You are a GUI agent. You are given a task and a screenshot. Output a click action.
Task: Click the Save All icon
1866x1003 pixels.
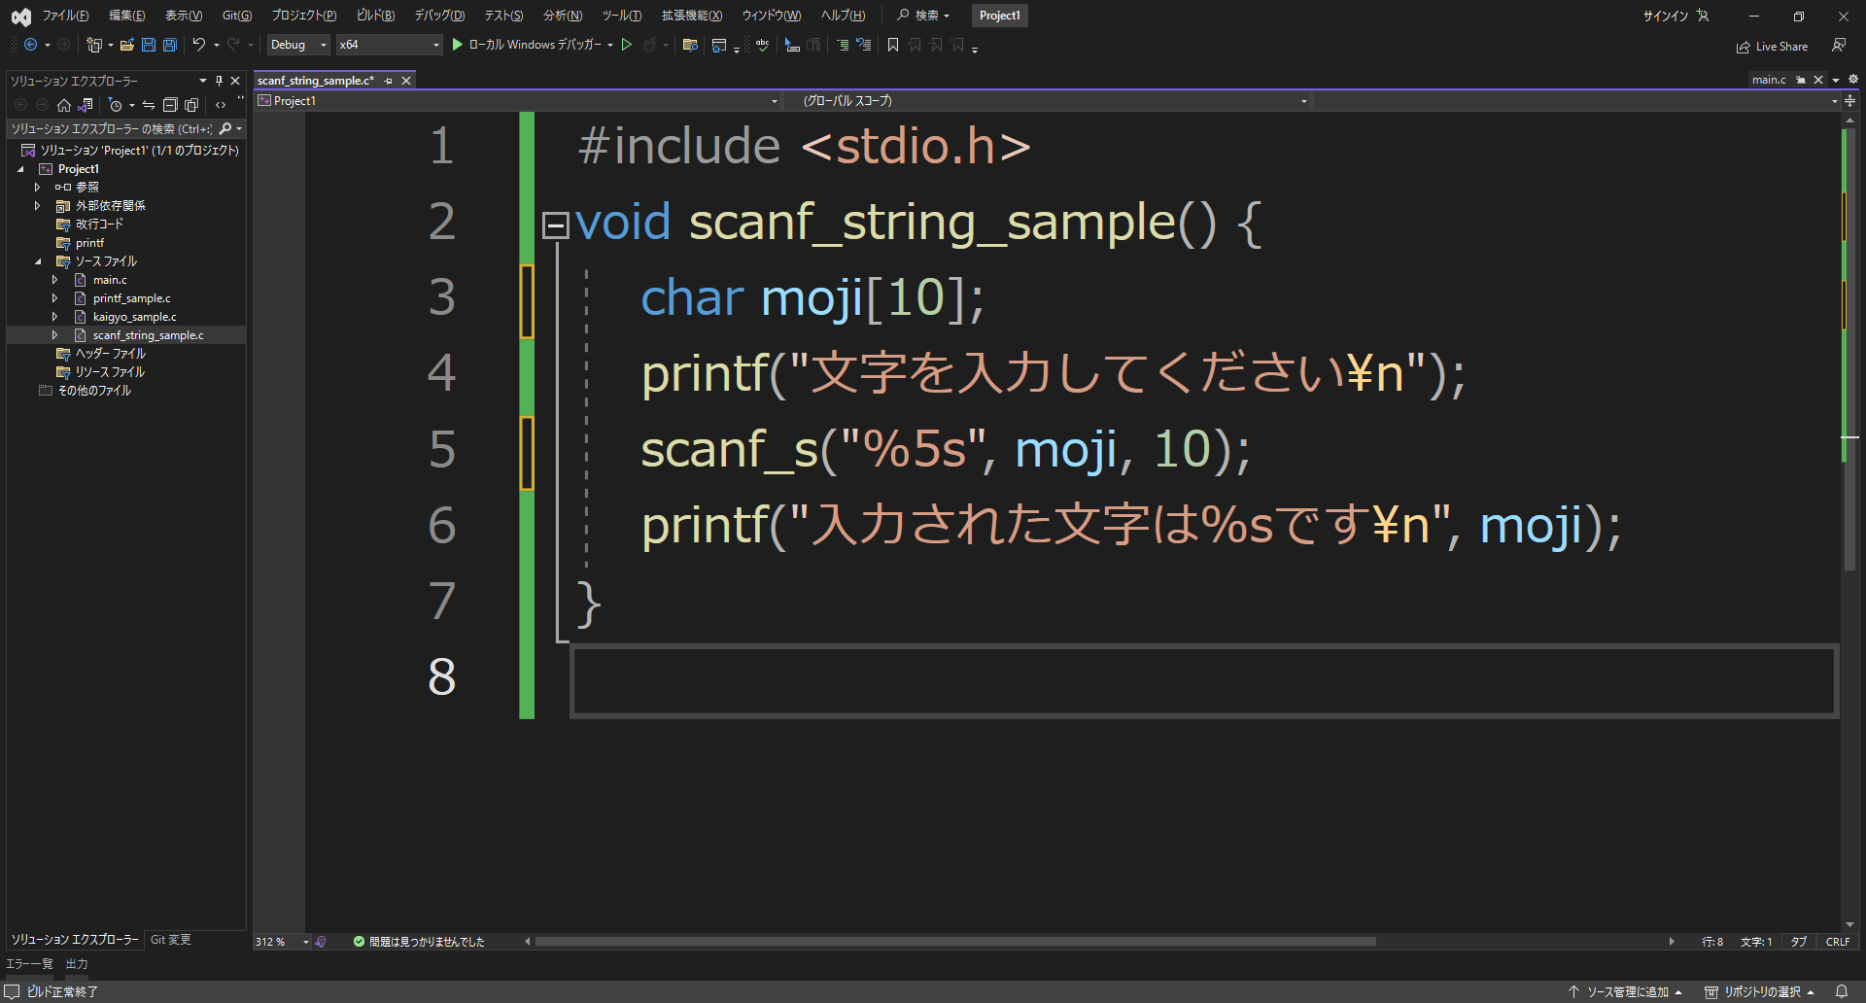[170, 45]
